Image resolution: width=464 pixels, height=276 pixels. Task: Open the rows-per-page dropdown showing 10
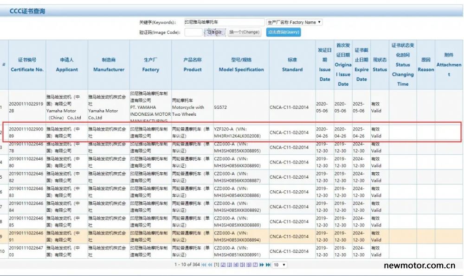279,265
